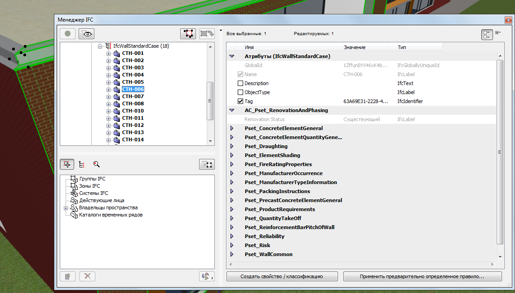Click the apply-to-selection arrow icon

207,34
